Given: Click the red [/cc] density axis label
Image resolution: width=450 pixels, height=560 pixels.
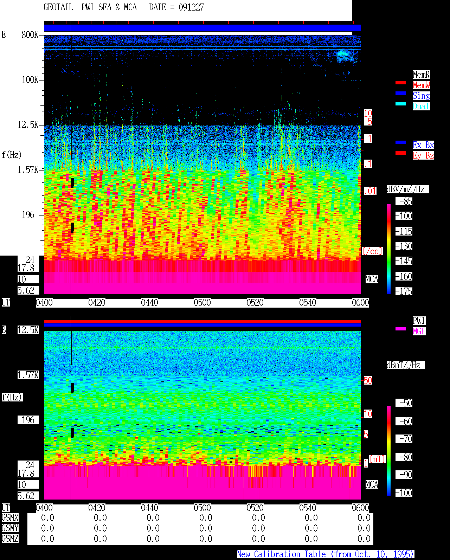Looking at the screenshot, I should (x=373, y=251).
